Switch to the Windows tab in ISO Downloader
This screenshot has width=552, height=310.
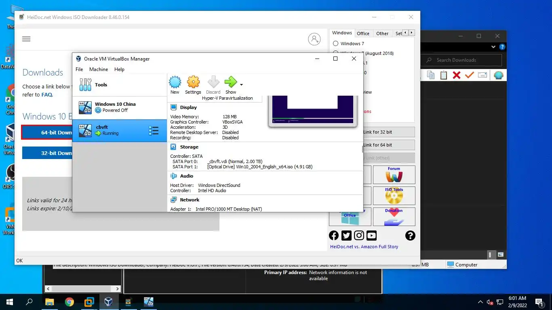pos(342,33)
